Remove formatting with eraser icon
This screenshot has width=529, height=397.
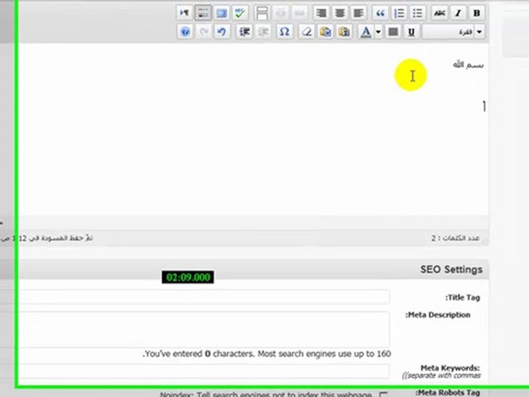click(x=307, y=32)
